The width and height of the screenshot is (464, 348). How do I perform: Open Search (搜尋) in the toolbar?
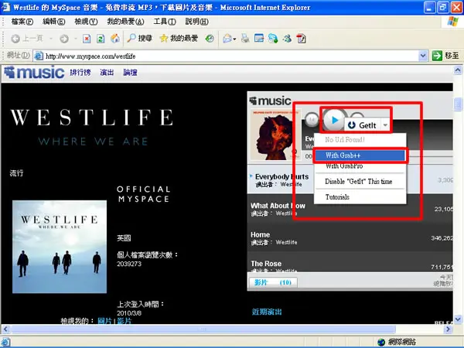click(x=139, y=38)
